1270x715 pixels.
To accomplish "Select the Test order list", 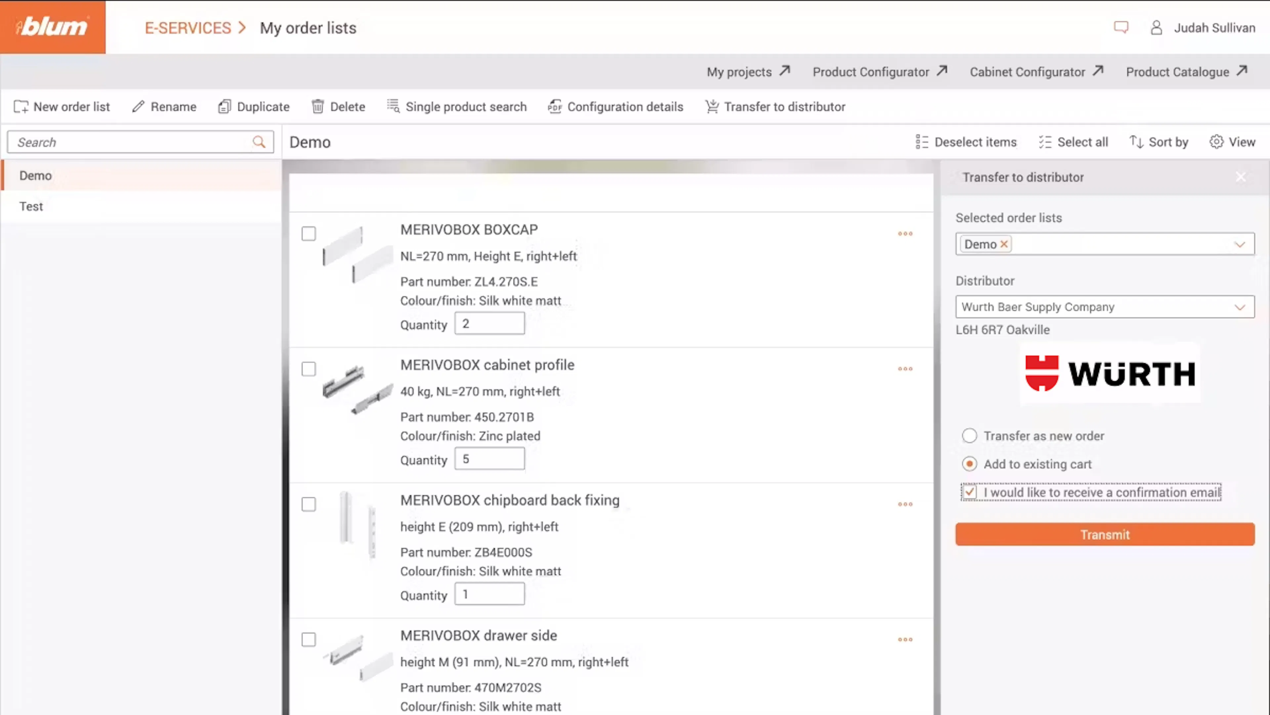I will (31, 207).
